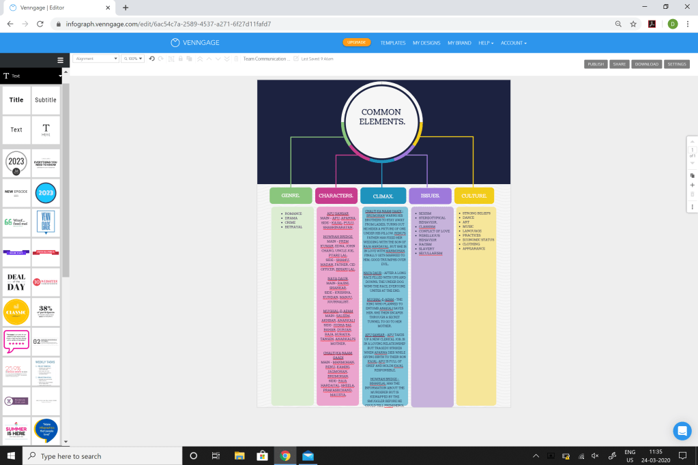Viewport: 698px width, 465px height.
Task: Open the Templates page
Action: [392, 43]
